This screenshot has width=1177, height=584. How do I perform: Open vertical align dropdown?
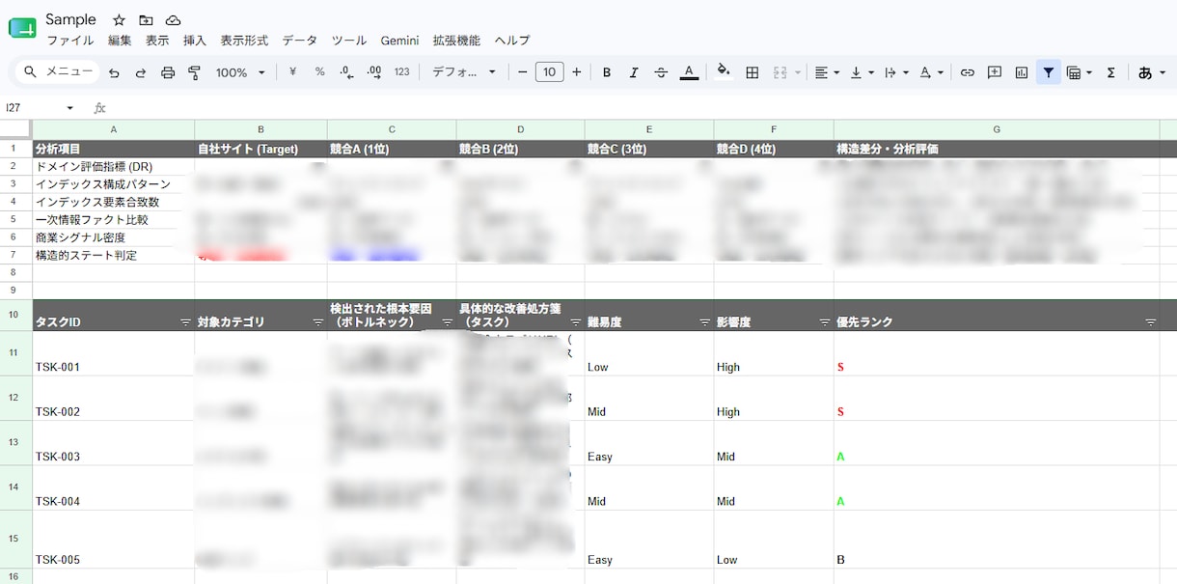[x=862, y=72]
